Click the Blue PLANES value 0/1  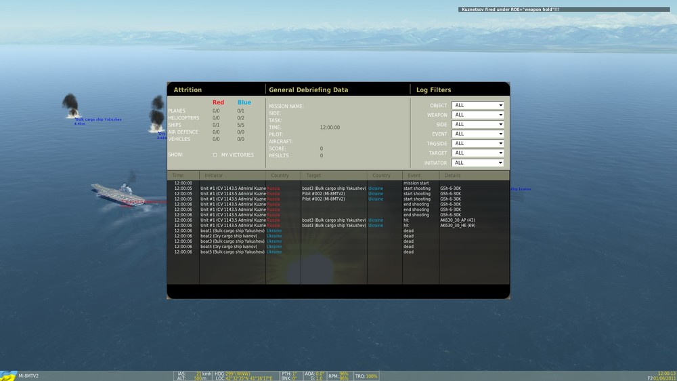click(240, 111)
